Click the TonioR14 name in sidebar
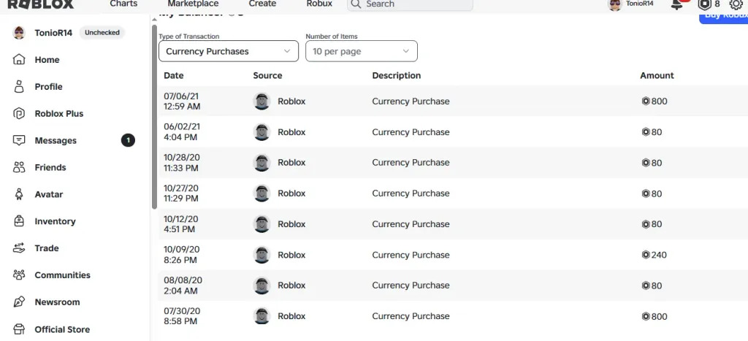 tap(53, 33)
